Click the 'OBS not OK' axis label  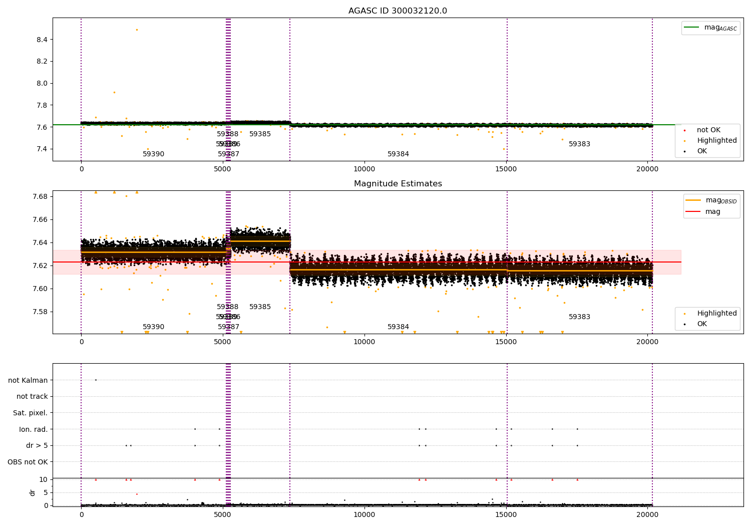point(28,462)
